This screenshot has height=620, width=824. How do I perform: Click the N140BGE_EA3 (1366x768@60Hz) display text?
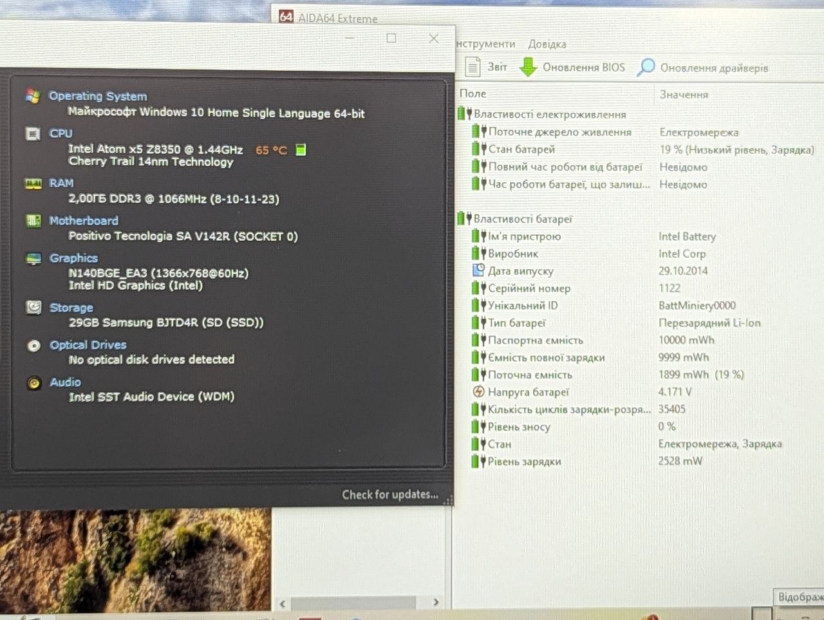[x=158, y=273]
